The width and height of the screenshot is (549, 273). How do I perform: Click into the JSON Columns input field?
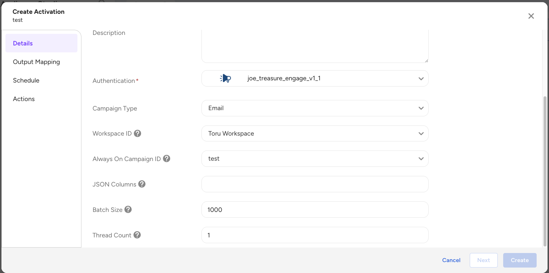click(314, 184)
